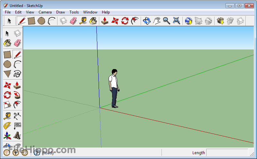
Task: Click the geo-location status bar icon
Action: pyautogui.click(x=7, y=153)
